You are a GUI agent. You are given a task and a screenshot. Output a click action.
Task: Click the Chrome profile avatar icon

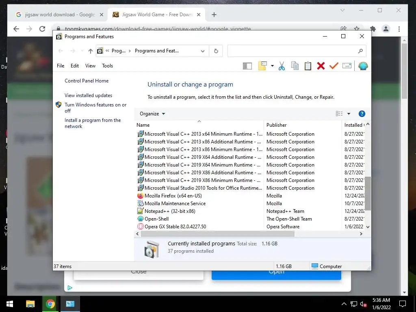[386, 29]
